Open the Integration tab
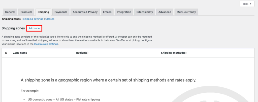The width and height of the screenshot is (258, 102). 124,12
